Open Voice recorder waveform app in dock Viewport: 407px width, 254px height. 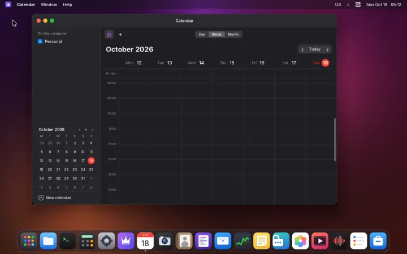point(339,241)
